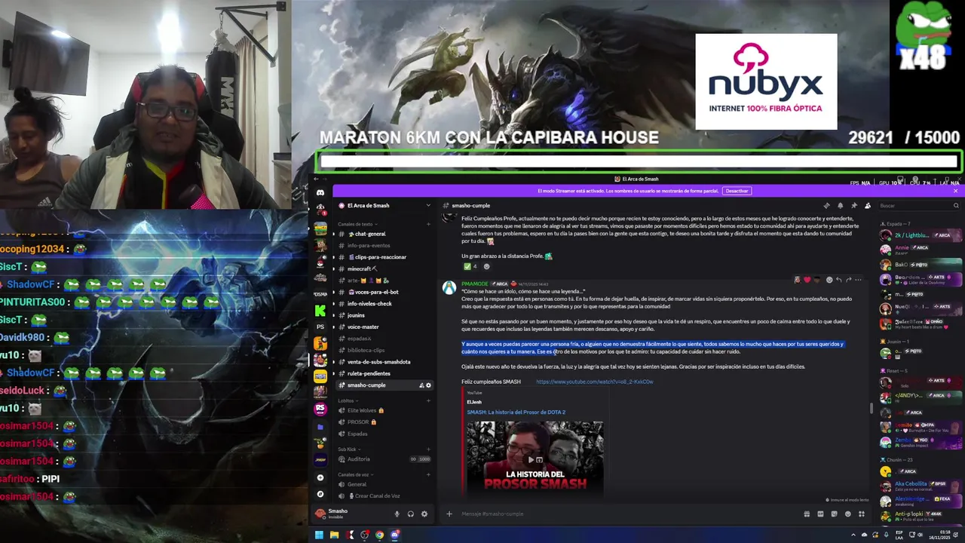This screenshot has height=543, width=965.
Task: Open the sticker picker
Action: (834, 514)
